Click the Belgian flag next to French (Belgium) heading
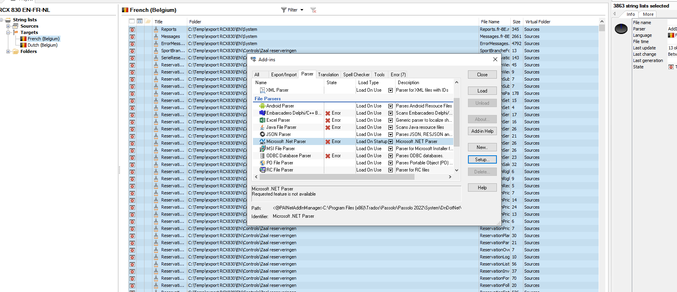 125,10
